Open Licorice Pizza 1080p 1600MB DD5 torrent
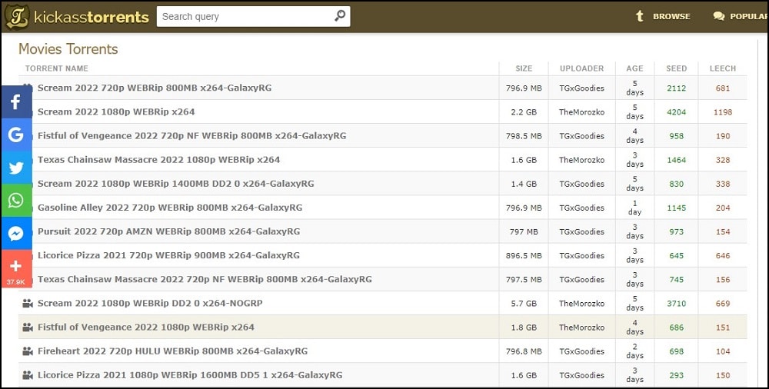 (190, 375)
